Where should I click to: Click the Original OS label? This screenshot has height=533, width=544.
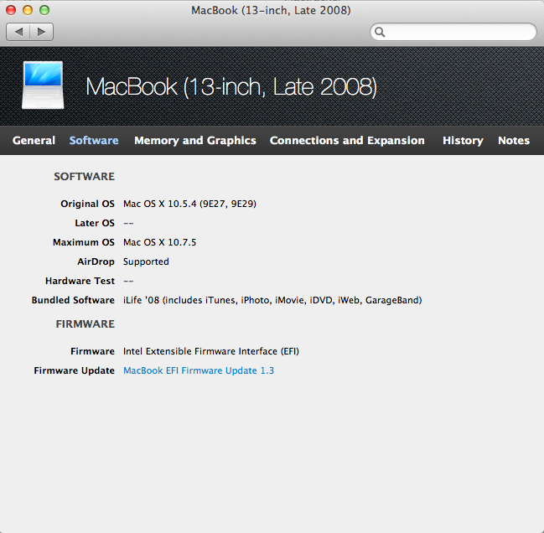coord(87,204)
